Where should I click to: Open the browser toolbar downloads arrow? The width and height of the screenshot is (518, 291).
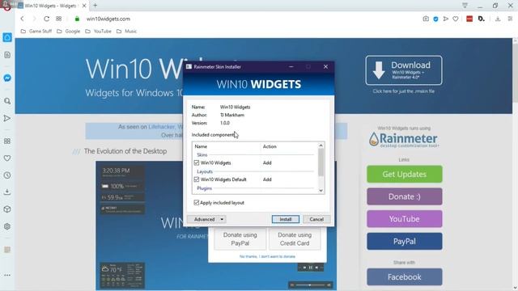[x=498, y=19]
